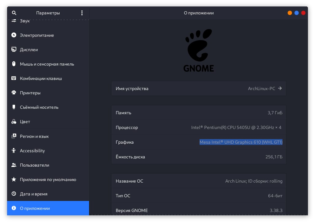The height and width of the screenshot is (223, 315).
Task: Click the color circles icon beside Цвет
Action: [x=14, y=122]
